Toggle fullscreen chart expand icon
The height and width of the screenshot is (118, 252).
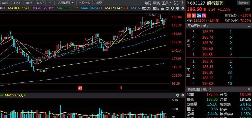pos(176,3)
